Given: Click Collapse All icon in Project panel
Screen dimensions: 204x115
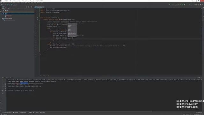Looking at the screenshot, I should pyautogui.click(x=29, y=7).
